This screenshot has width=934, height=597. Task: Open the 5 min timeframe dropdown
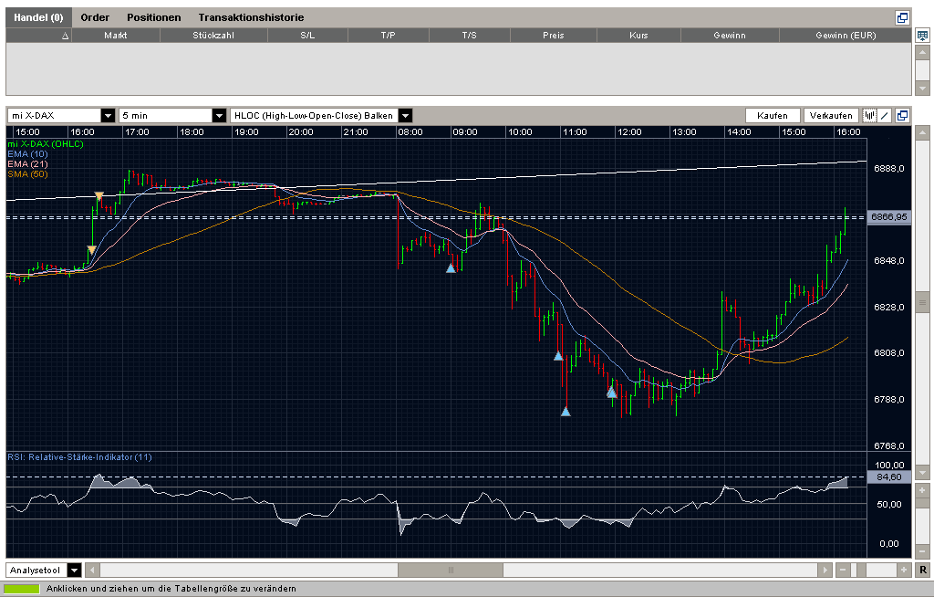(x=219, y=116)
